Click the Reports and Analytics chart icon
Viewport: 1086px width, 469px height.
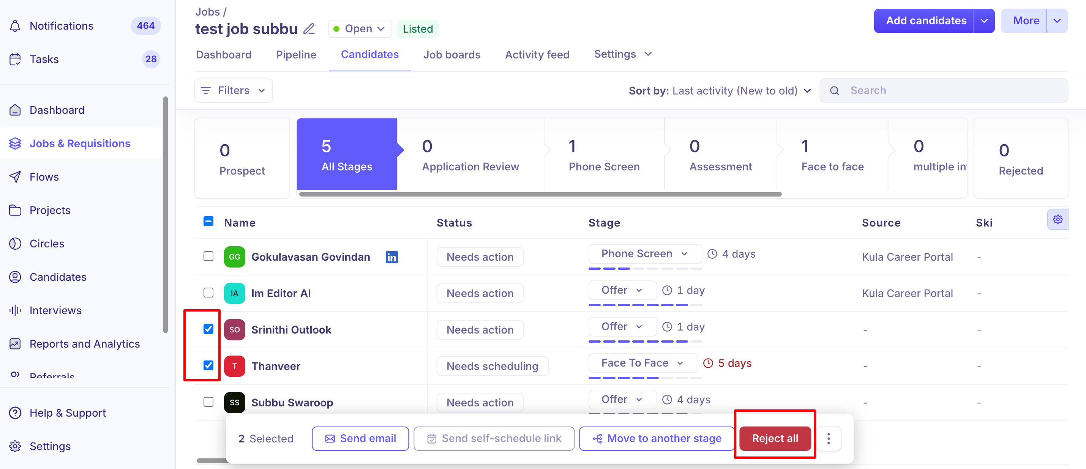[x=15, y=343]
